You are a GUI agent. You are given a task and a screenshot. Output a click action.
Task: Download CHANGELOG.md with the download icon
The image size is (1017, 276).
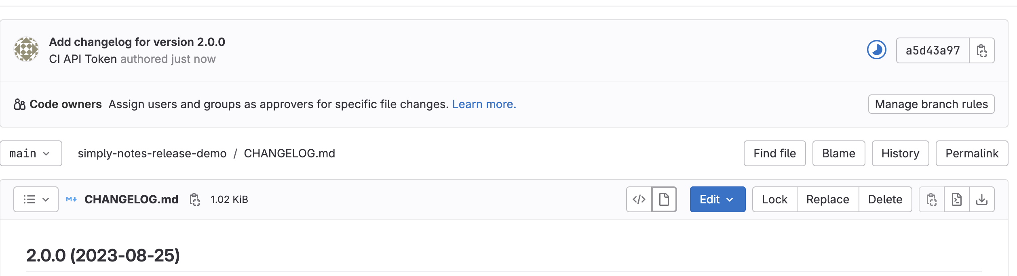pos(982,199)
